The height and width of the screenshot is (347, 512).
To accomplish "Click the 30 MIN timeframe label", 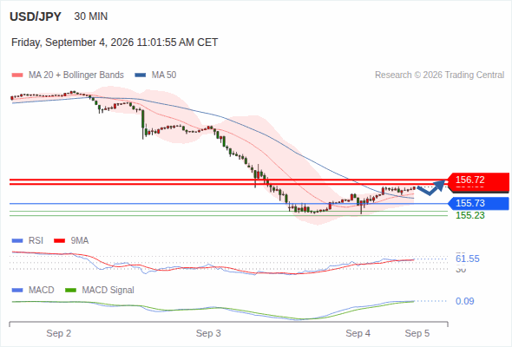I will [x=91, y=16].
